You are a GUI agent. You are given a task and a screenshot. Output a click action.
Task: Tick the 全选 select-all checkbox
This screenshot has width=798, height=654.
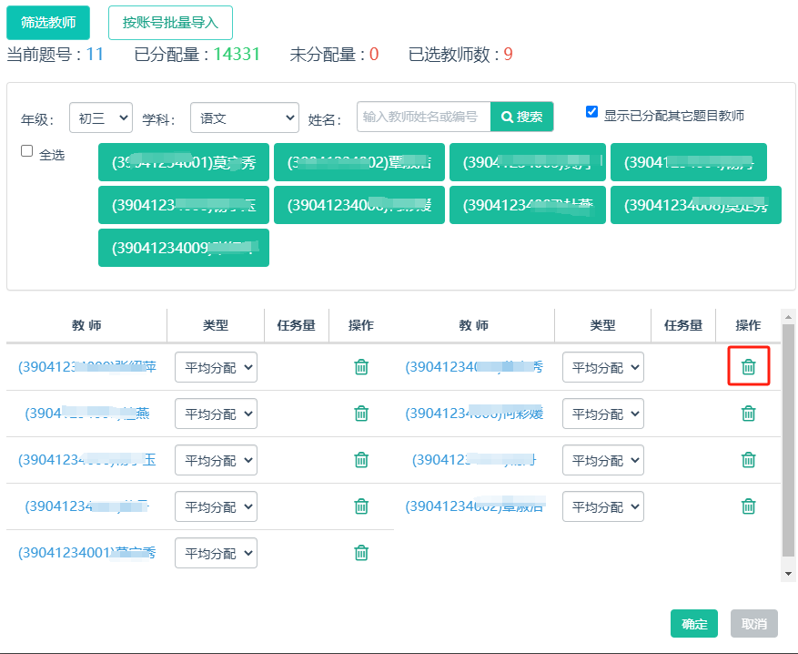tap(27, 151)
